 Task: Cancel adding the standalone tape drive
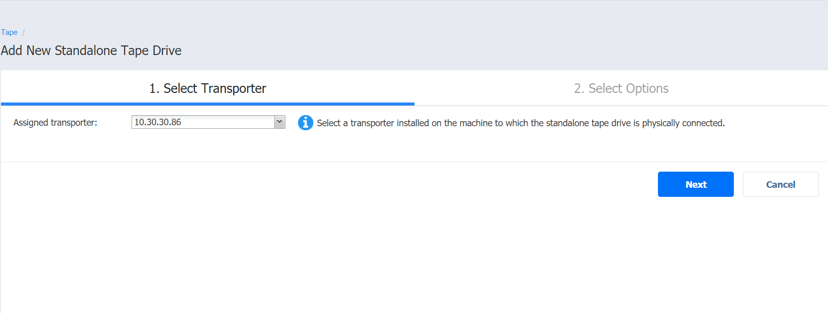coord(780,184)
